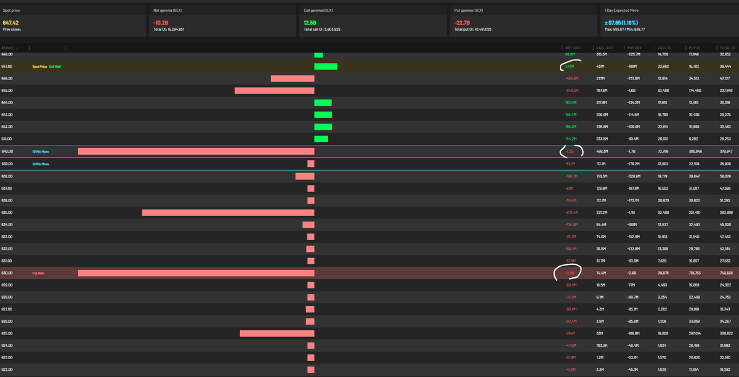Select call GEX 499.3M at strike 640
This screenshot has width=739, height=377.
point(602,151)
